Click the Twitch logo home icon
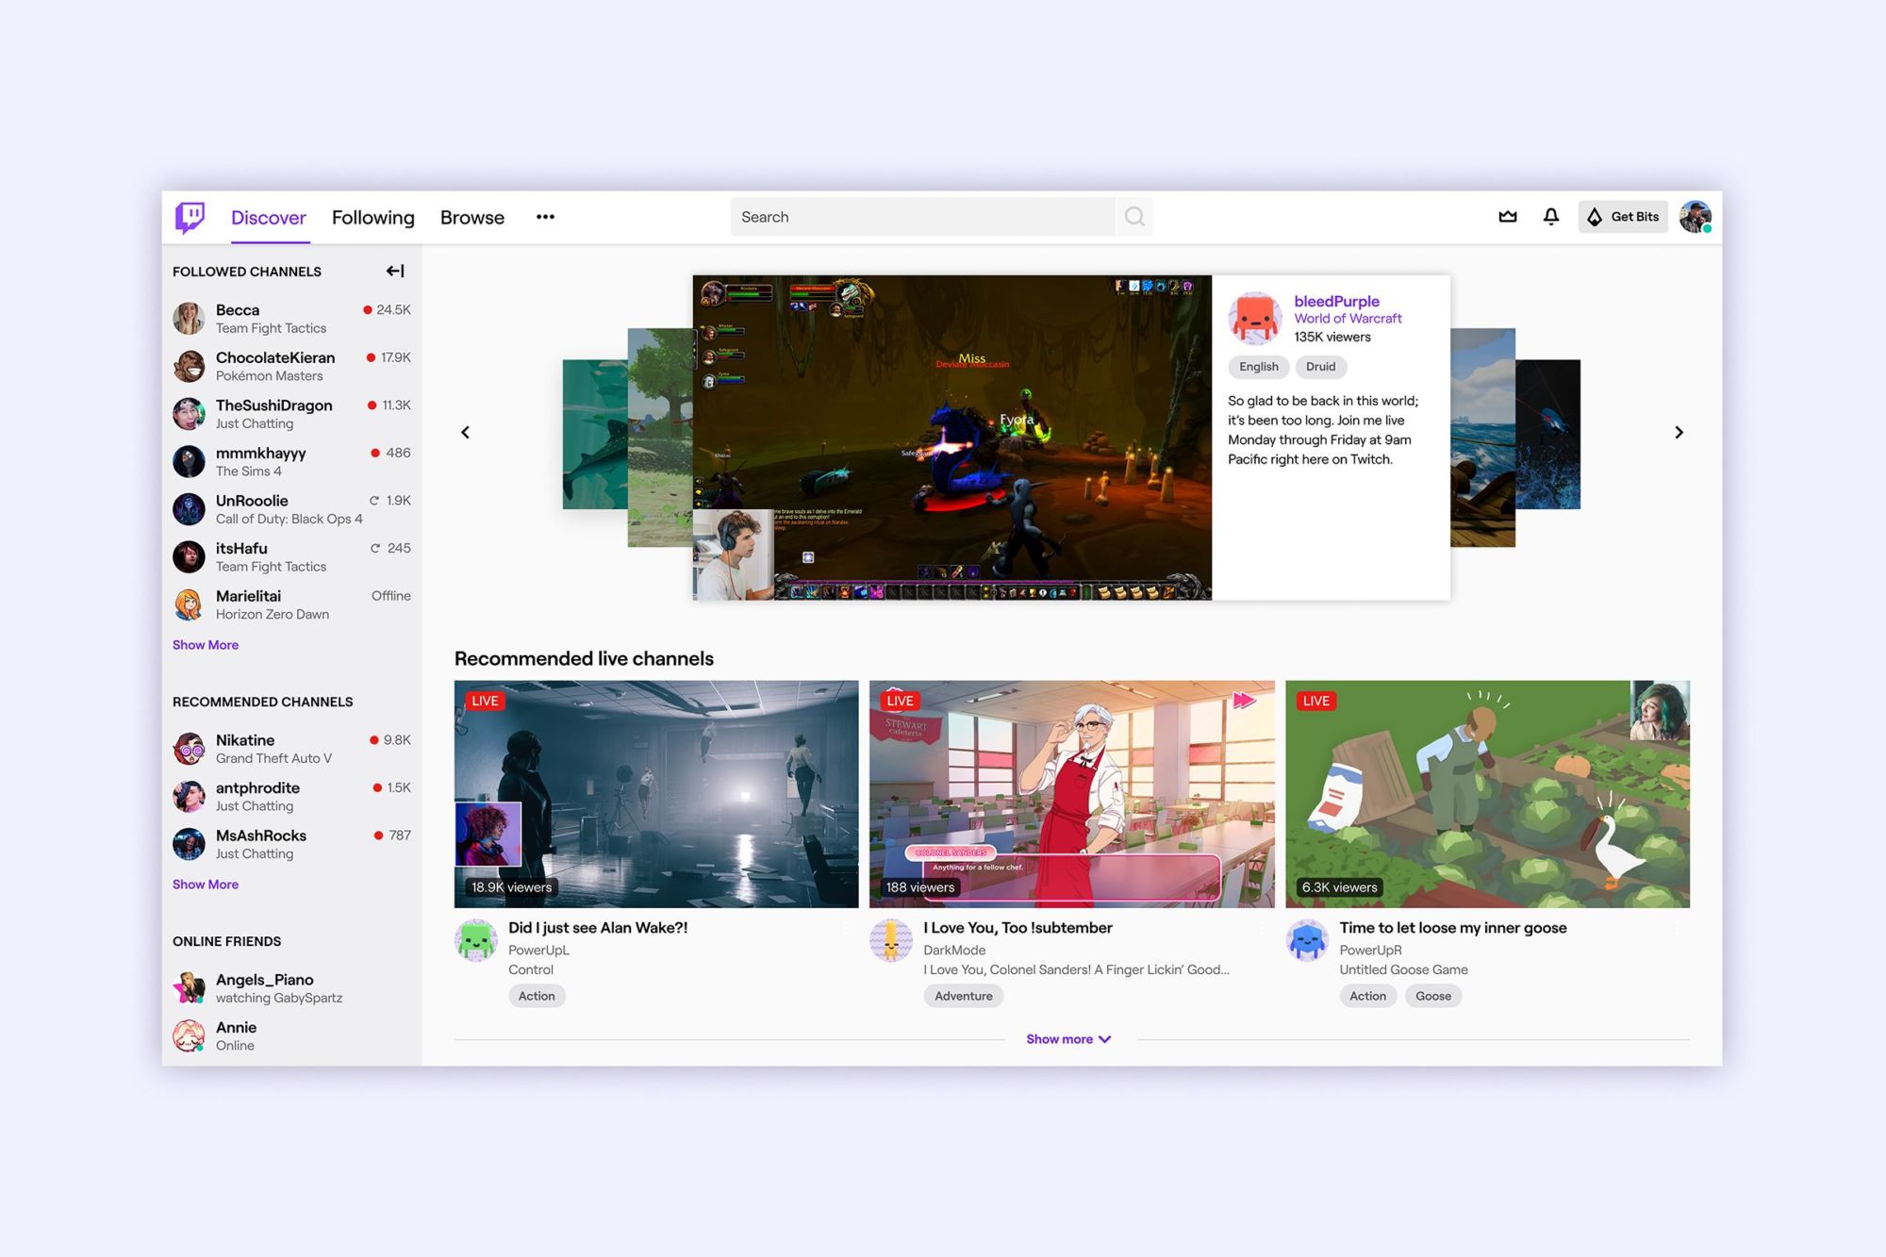Viewport: 1886px width, 1257px height. (190, 217)
